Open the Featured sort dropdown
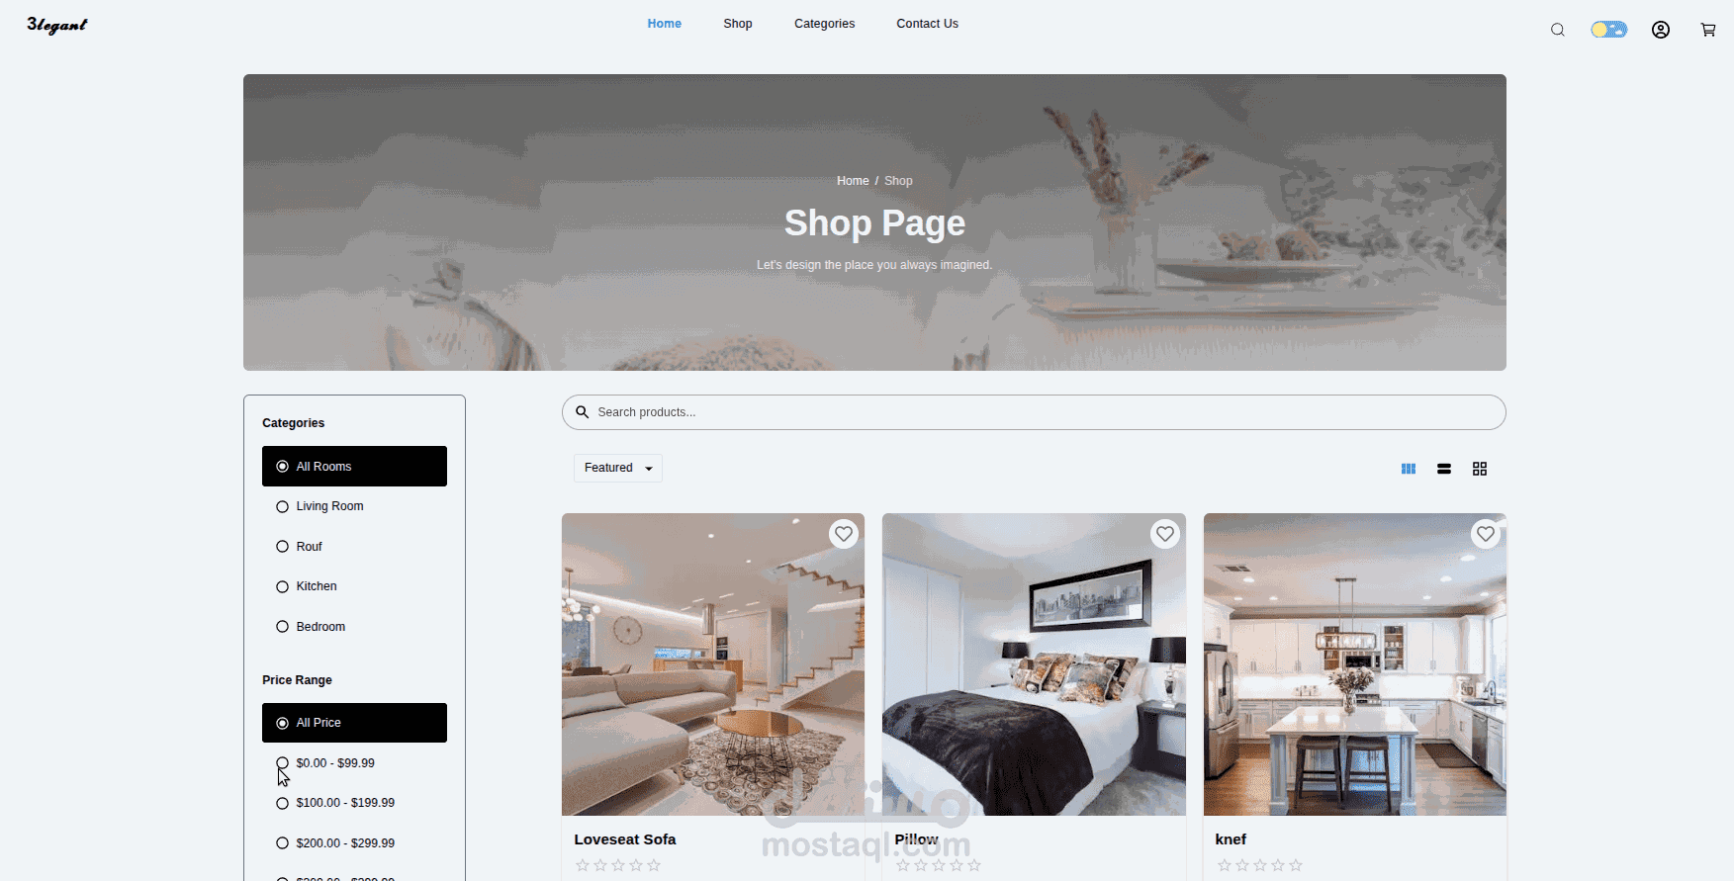The height and width of the screenshot is (881, 1734). click(x=618, y=468)
